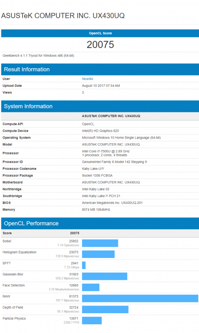Click the Geekbench 4.1.1 Tryout version text
This screenshot has height=333, width=199.
(x=38, y=56)
